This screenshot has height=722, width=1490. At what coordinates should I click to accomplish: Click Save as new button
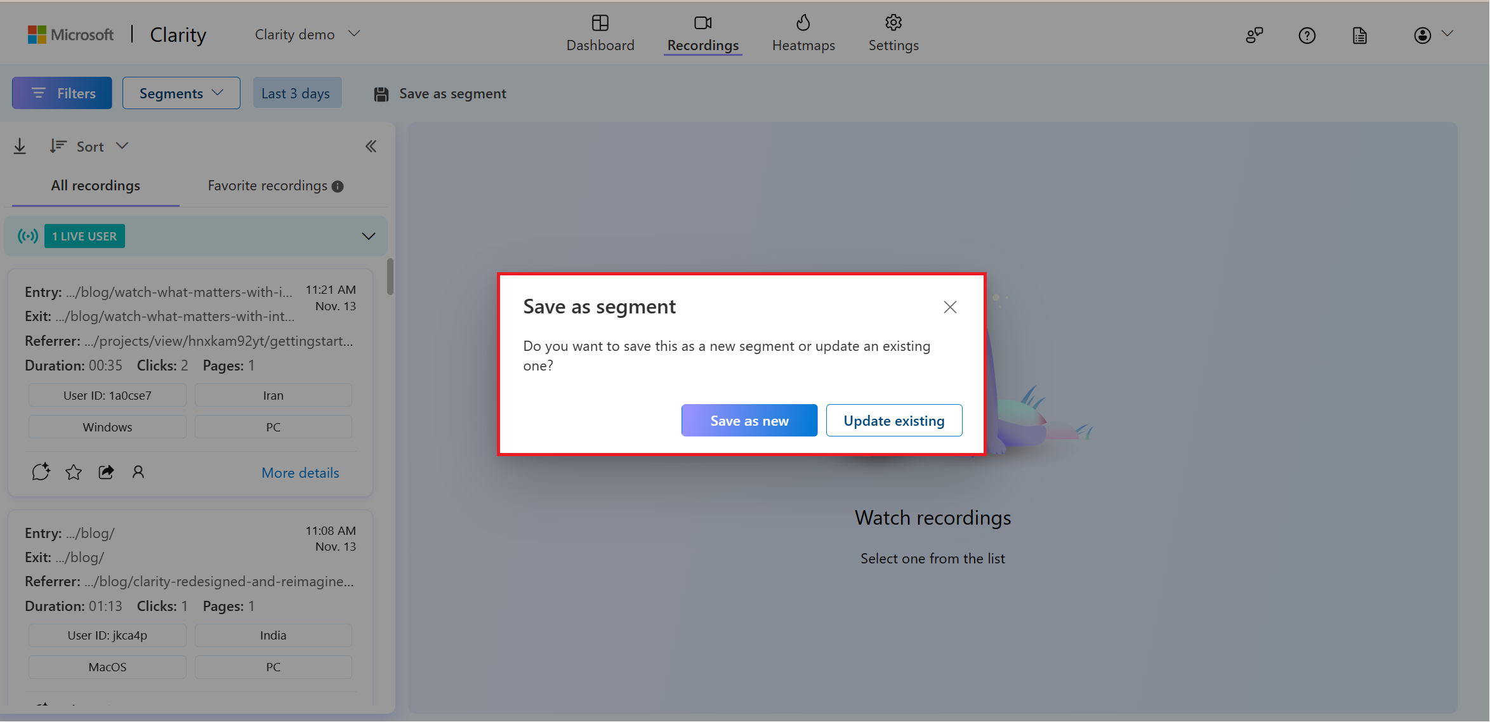(x=749, y=421)
